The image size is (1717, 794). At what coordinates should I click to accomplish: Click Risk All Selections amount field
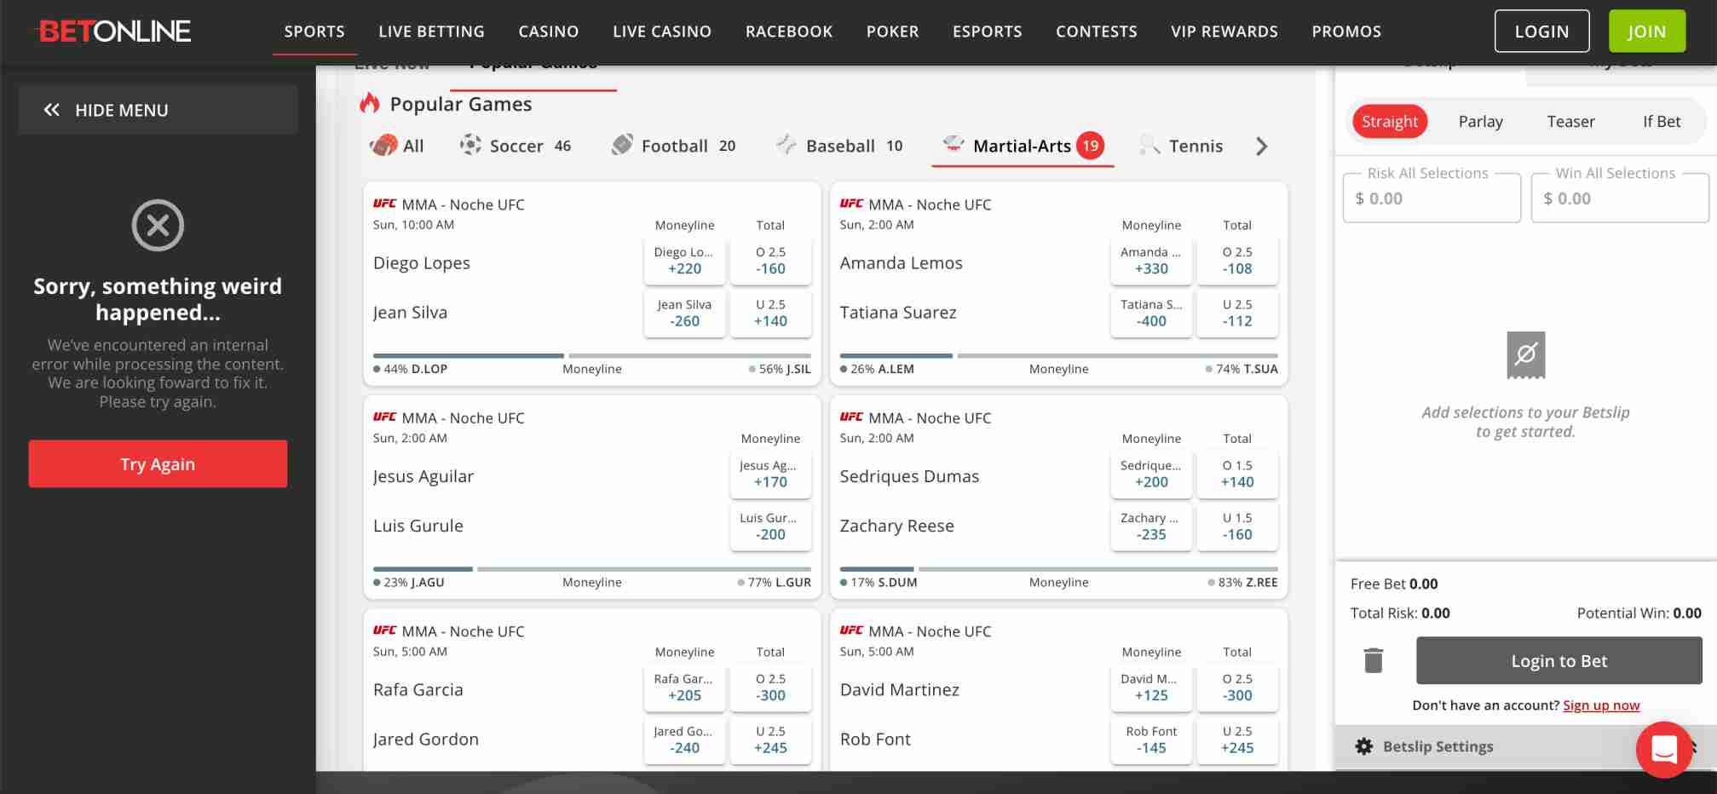click(1432, 198)
